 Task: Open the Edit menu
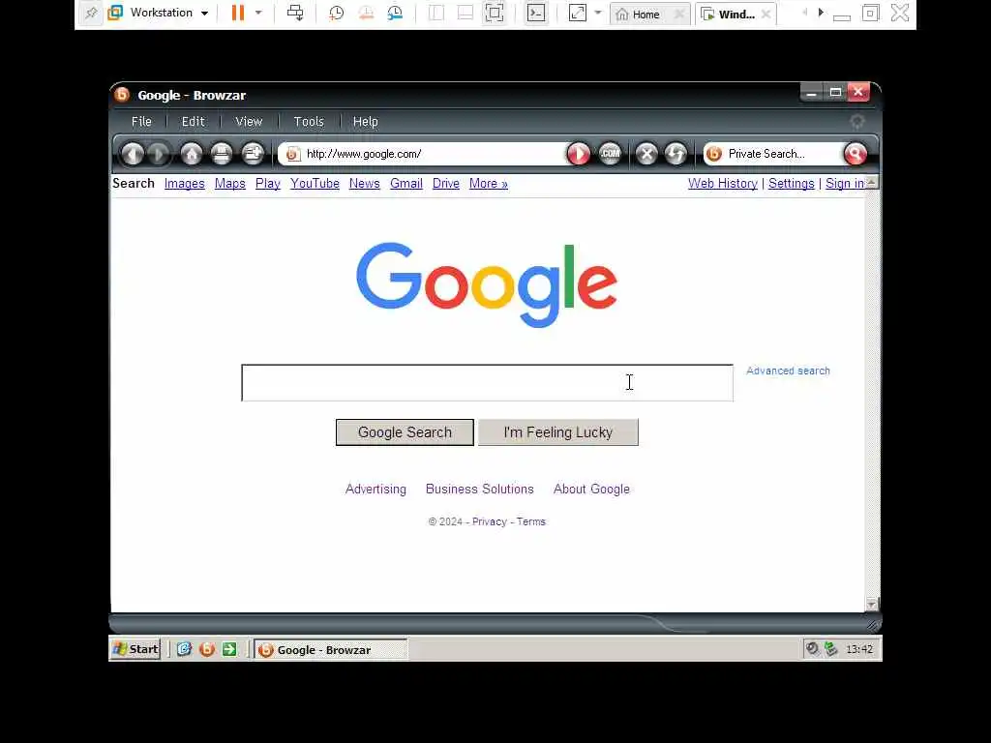tap(193, 121)
